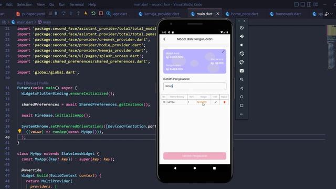Edit the Lampu row with pencil icon

point(215,102)
